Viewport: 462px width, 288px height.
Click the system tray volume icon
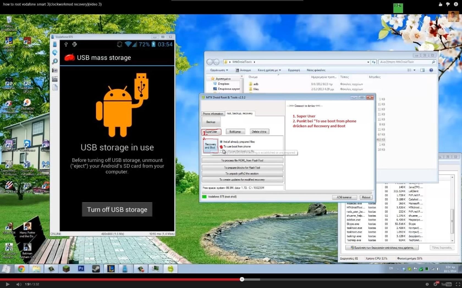(438, 269)
